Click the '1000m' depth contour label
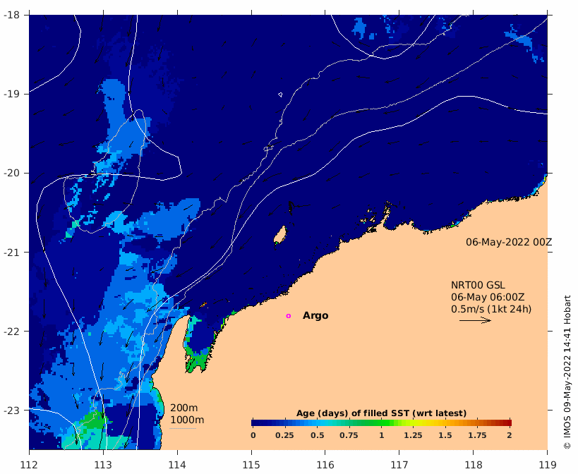 pos(187,420)
